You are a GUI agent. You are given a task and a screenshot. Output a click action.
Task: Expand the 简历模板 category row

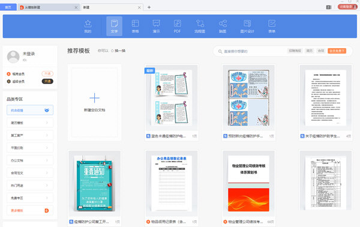point(30,123)
